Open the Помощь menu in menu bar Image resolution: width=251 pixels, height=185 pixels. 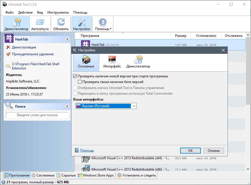click(80, 12)
